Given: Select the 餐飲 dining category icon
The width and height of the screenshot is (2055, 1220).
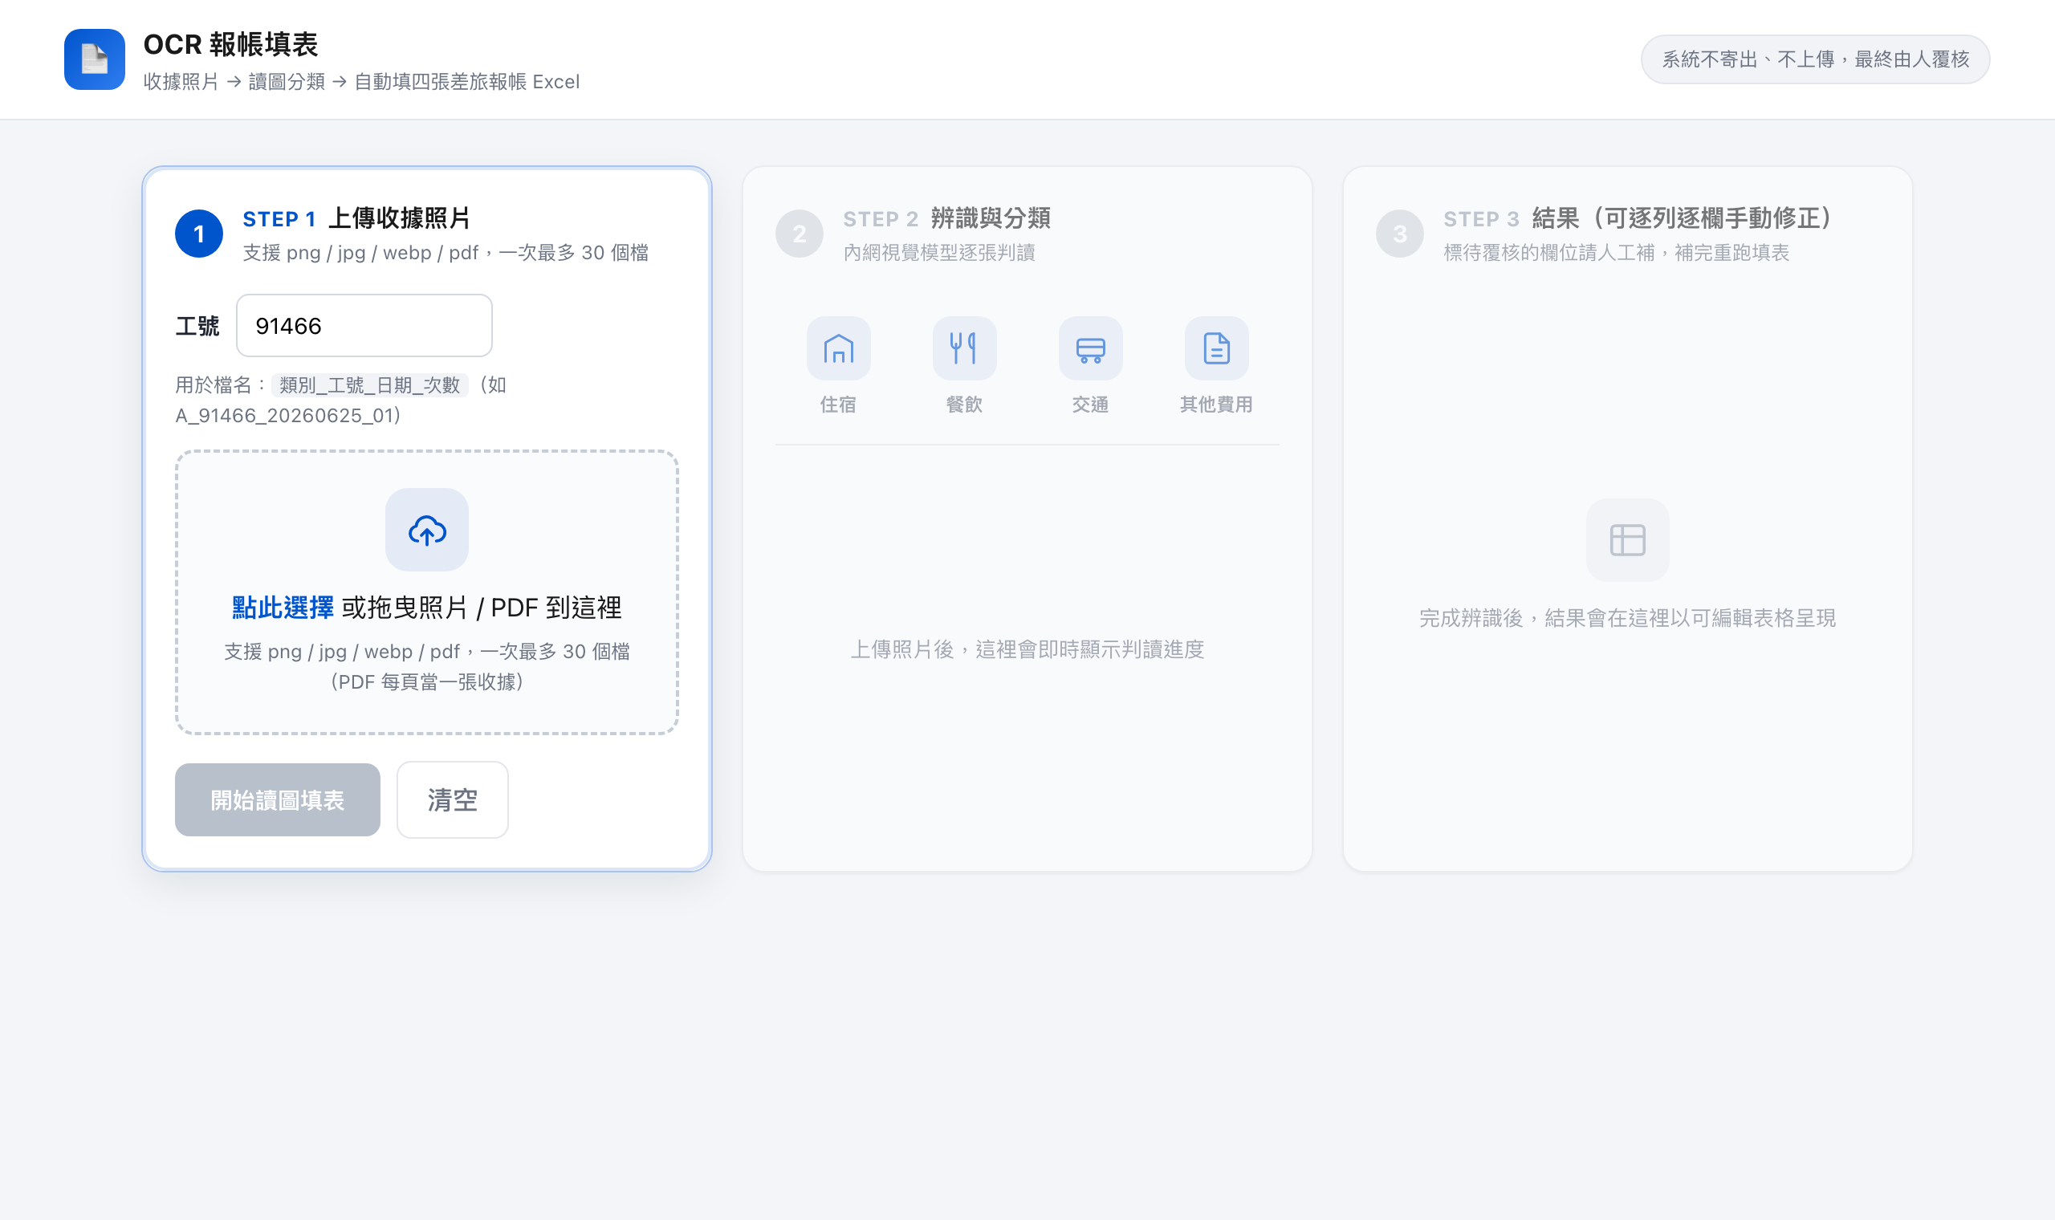Looking at the screenshot, I should [964, 348].
